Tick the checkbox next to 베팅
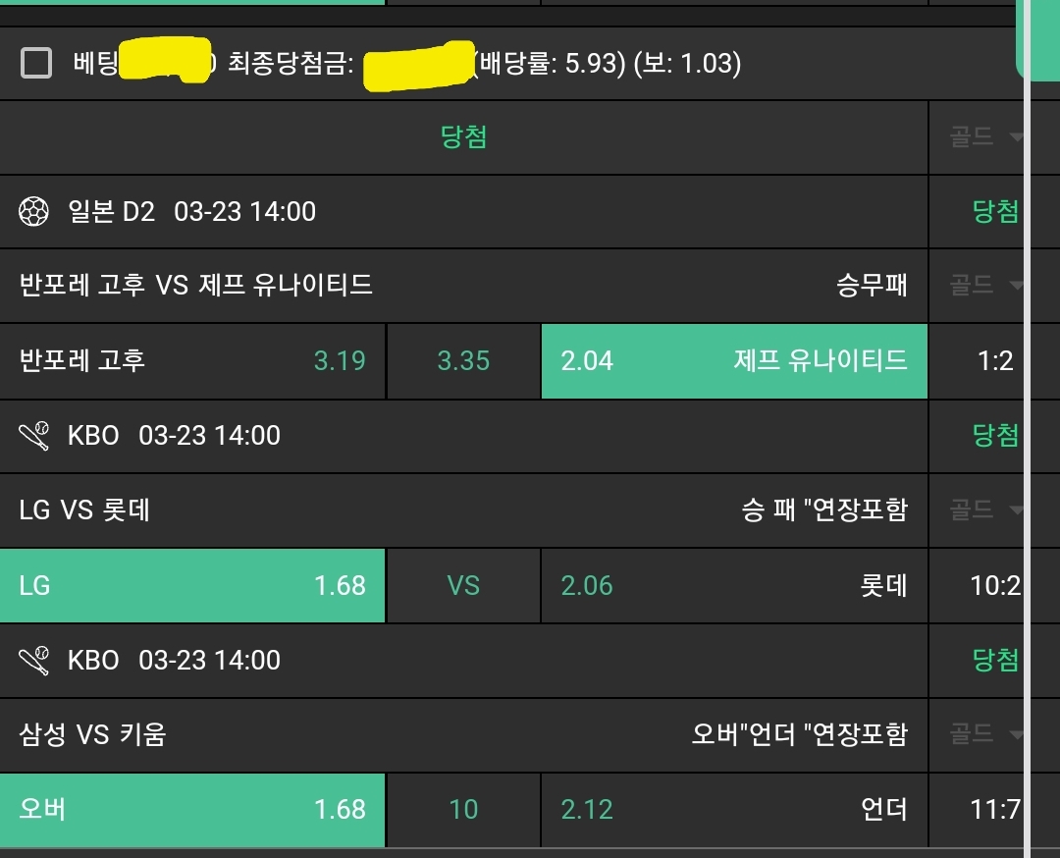This screenshot has width=1060, height=858. point(36,64)
